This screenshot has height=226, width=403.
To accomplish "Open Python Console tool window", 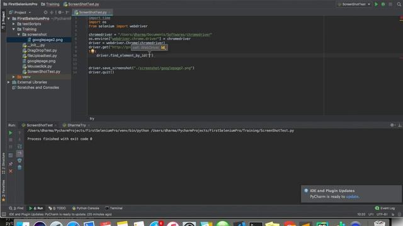I will pyautogui.click(x=86, y=208).
